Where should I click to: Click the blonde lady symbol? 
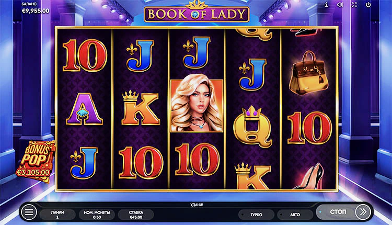(x=197, y=106)
